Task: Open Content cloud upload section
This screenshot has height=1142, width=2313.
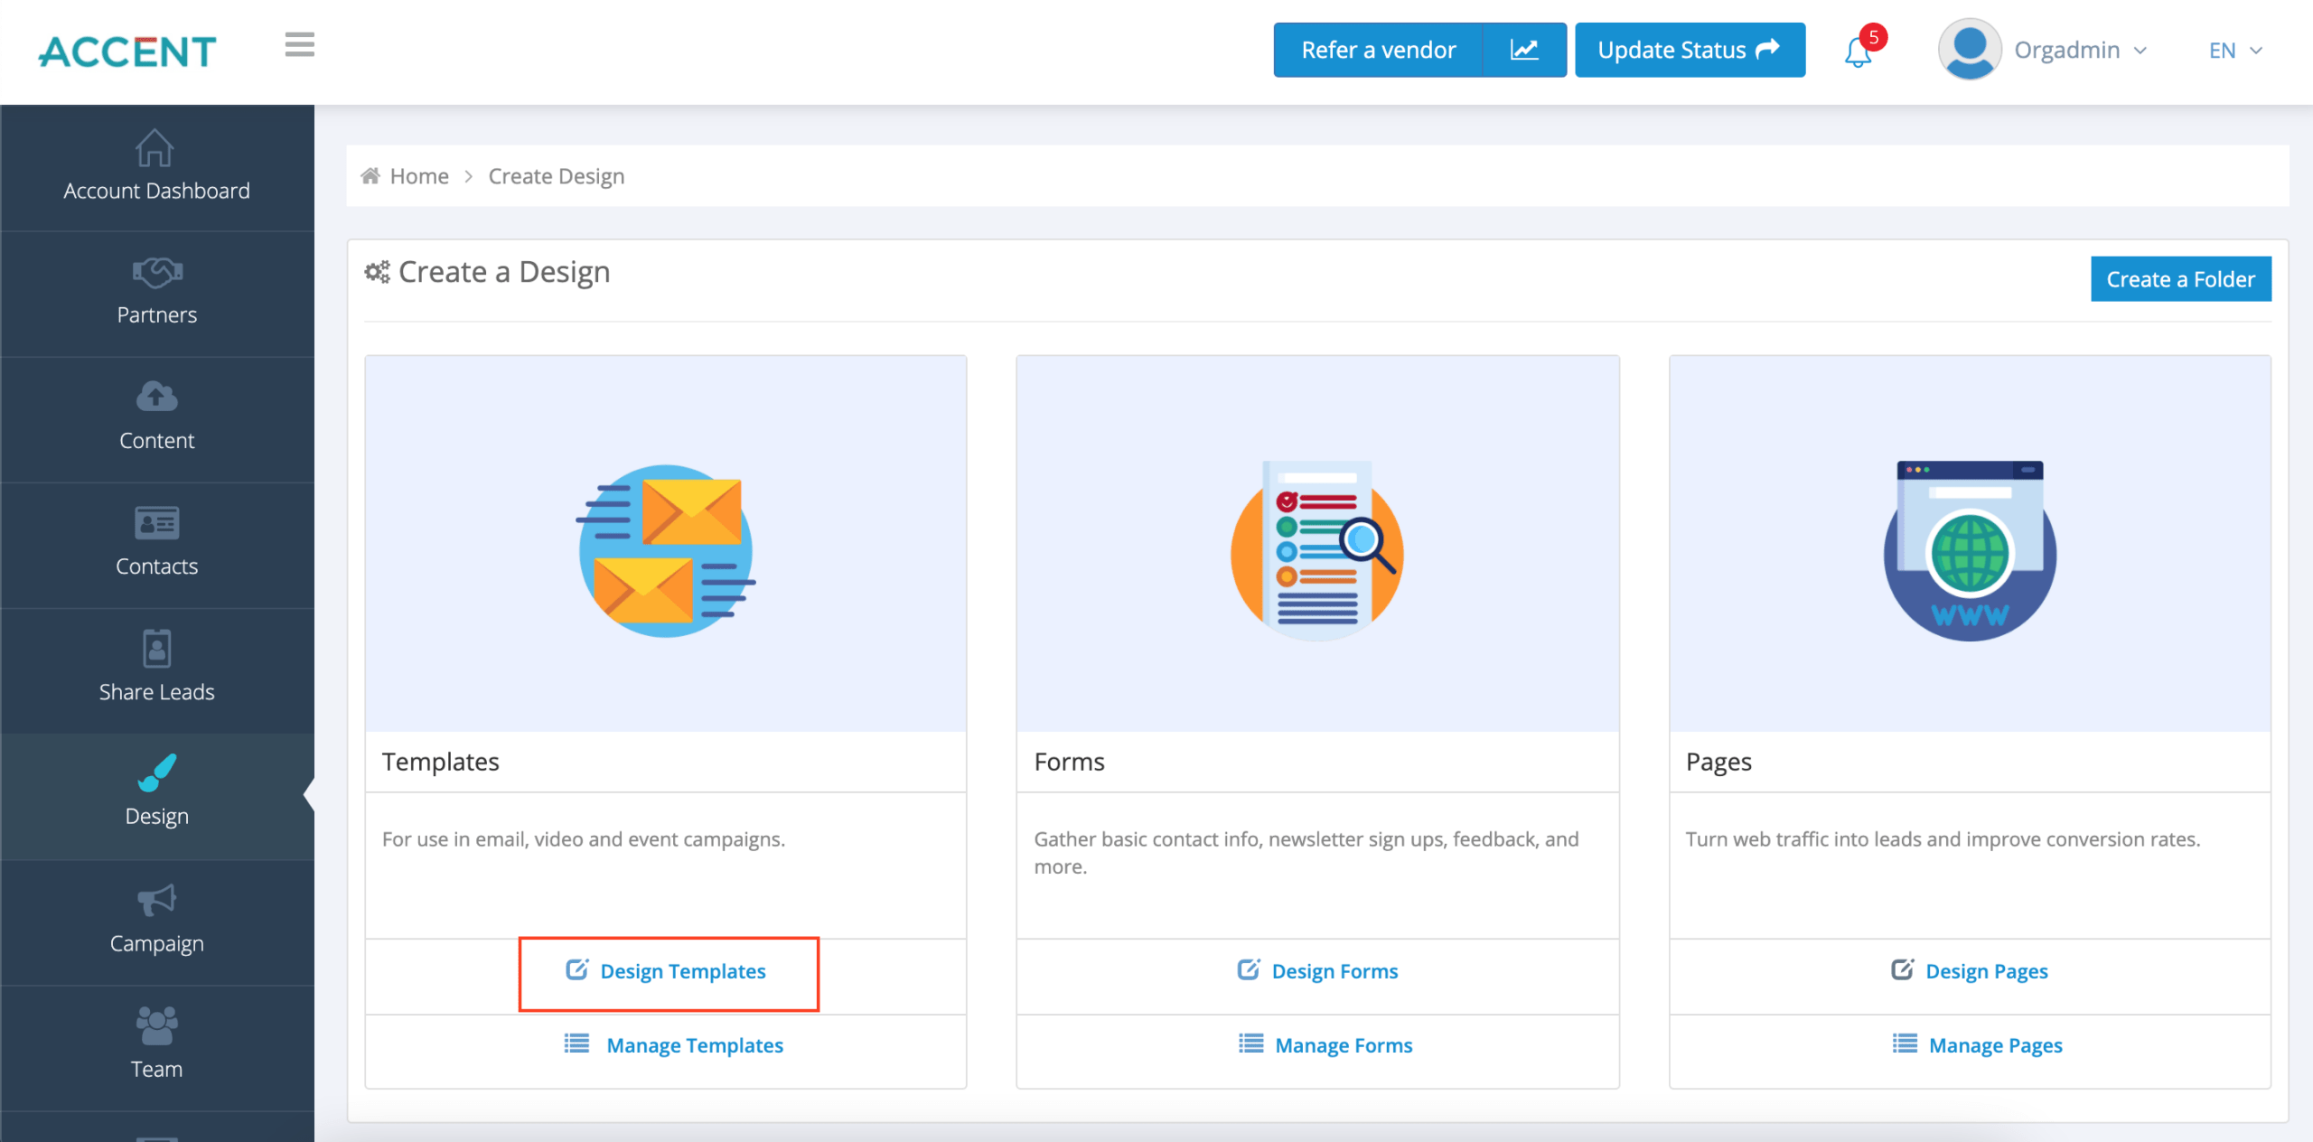Action: [156, 418]
